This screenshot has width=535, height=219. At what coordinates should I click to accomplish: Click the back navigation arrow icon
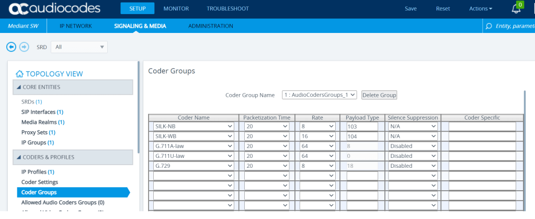pos(11,47)
